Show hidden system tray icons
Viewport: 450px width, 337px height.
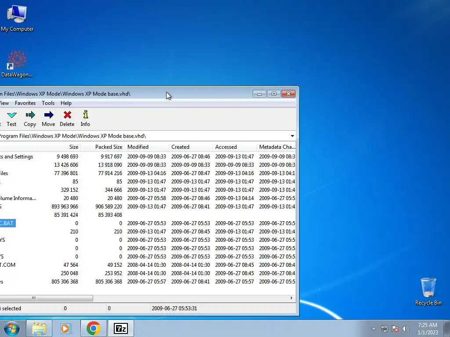374,329
